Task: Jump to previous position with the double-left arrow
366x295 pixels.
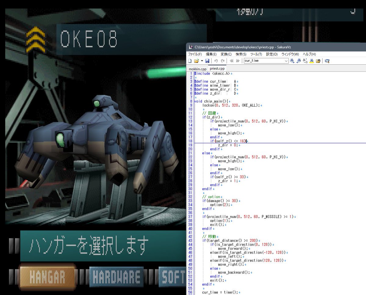Action: pos(231,61)
